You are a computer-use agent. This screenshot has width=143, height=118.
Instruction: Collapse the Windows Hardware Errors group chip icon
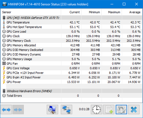coord(4,91)
